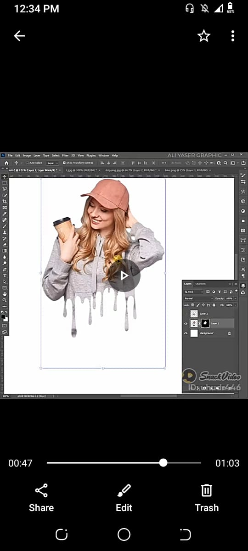This screenshot has height=551, width=248.
Task: Toggle layer filtering switch on or off
Action: [236, 291]
